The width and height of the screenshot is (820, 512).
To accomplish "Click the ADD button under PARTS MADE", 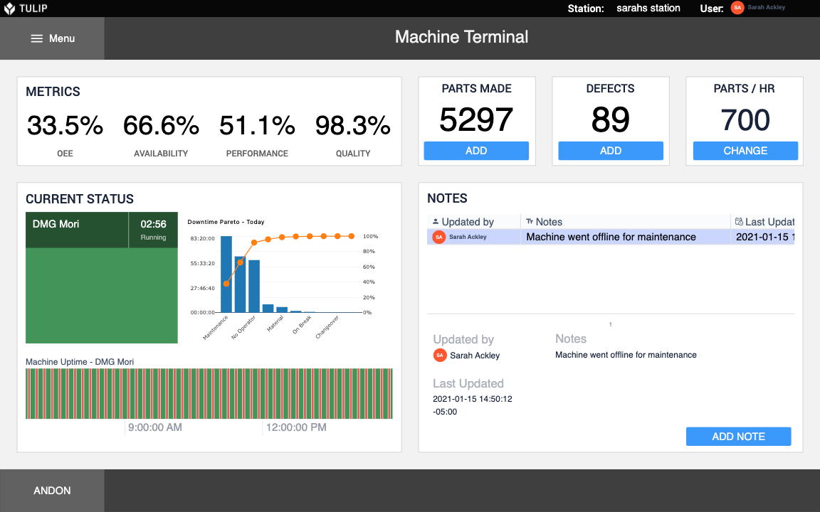I will click(x=476, y=150).
